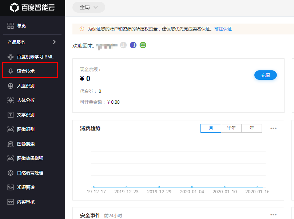
Task: Switch the trend chart to 年
Action: (x=252, y=128)
